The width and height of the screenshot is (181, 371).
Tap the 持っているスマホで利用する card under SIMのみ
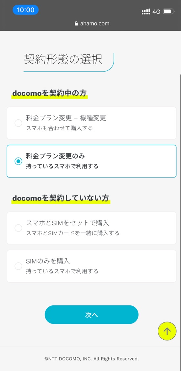click(91, 266)
